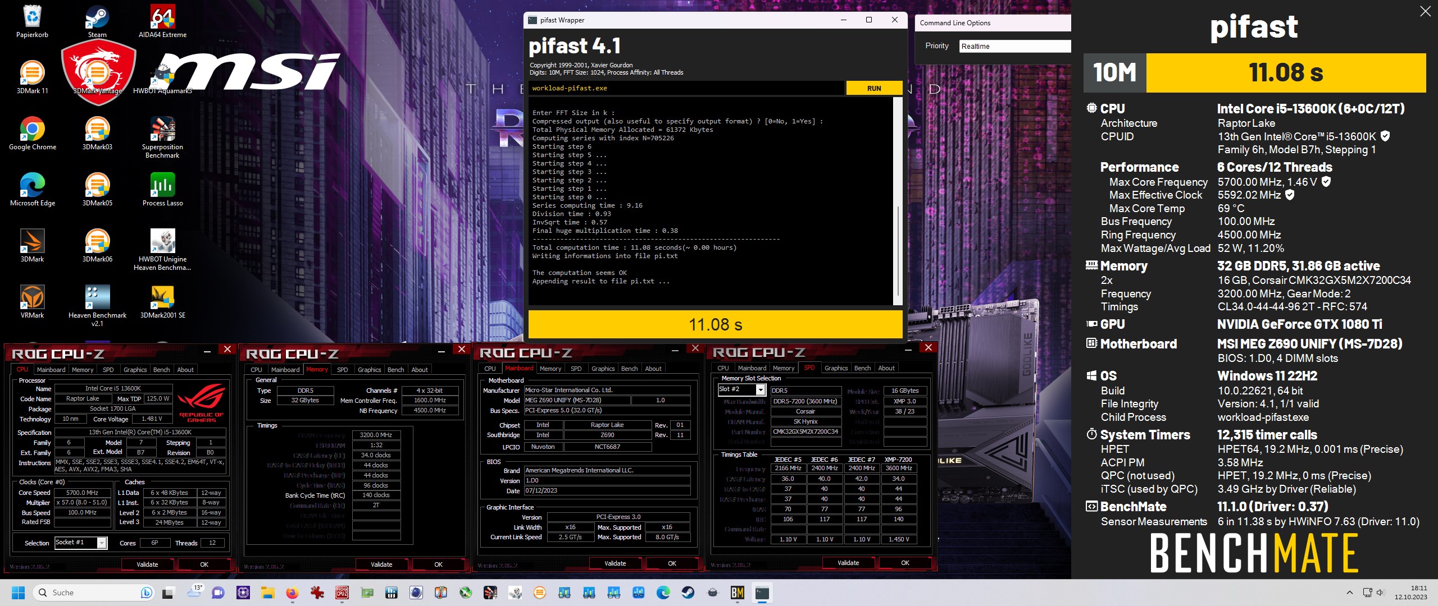Image resolution: width=1438 pixels, height=606 pixels.
Task: Open File Explorer from the taskbar
Action: [x=267, y=593]
